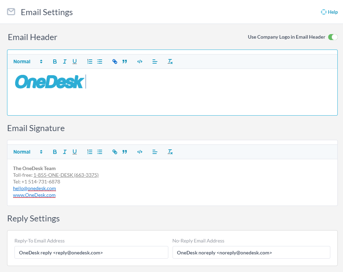Click Italic icon in Email Signature toolbar
This screenshot has height=272, width=343.
(65, 152)
